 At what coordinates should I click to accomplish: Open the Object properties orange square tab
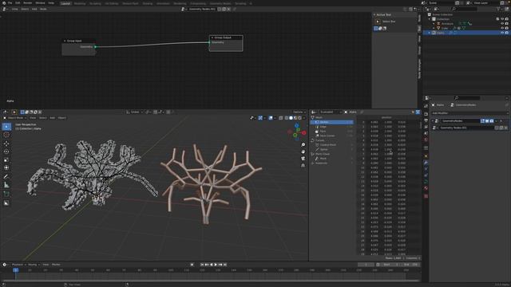[426, 156]
